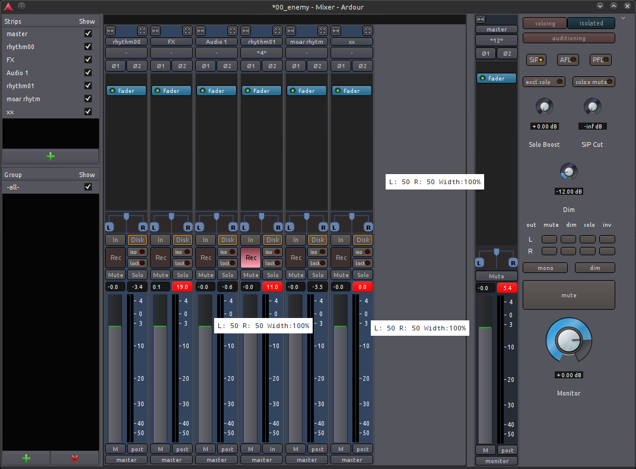Invert phase Ø1 on the Audio 1 strip
The image size is (636, 469).
point(205,66)
